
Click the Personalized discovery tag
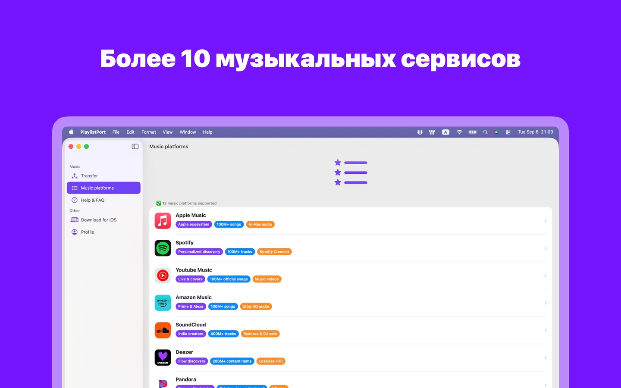pos(199,252)
